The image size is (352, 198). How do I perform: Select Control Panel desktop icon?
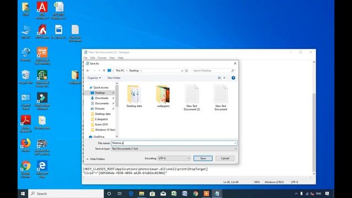[x=26, y=101]
